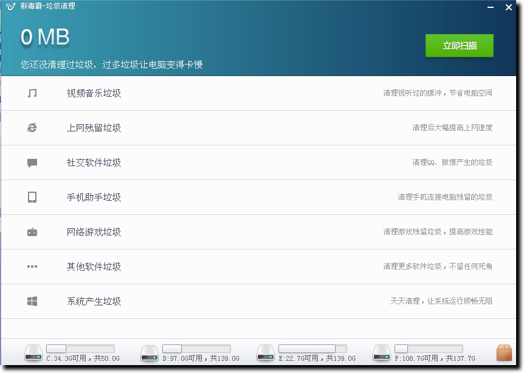524x373 pixels.
Task: Click description 清理游戏残留垃圾，提高游戏性能
Action: coord(438,232)
